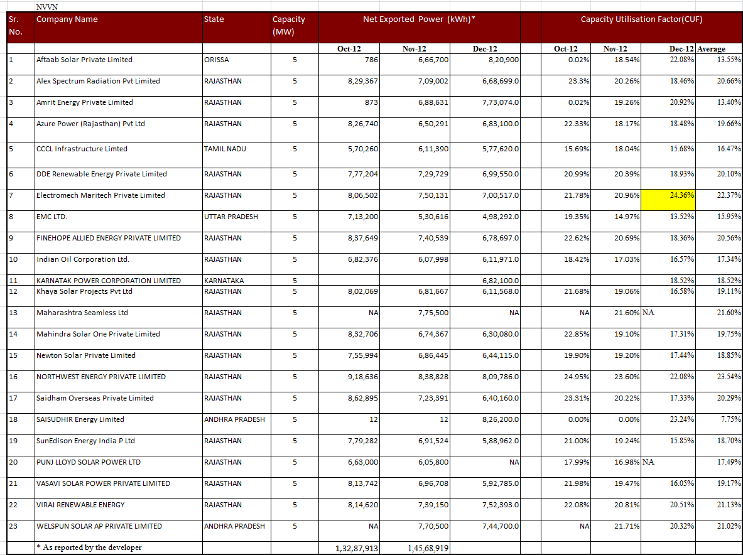Select 'NORTHWEST ENERGY PRIVATE LIMITED' cell
This screenshot has width=743, height=555.
click(119, 380)
